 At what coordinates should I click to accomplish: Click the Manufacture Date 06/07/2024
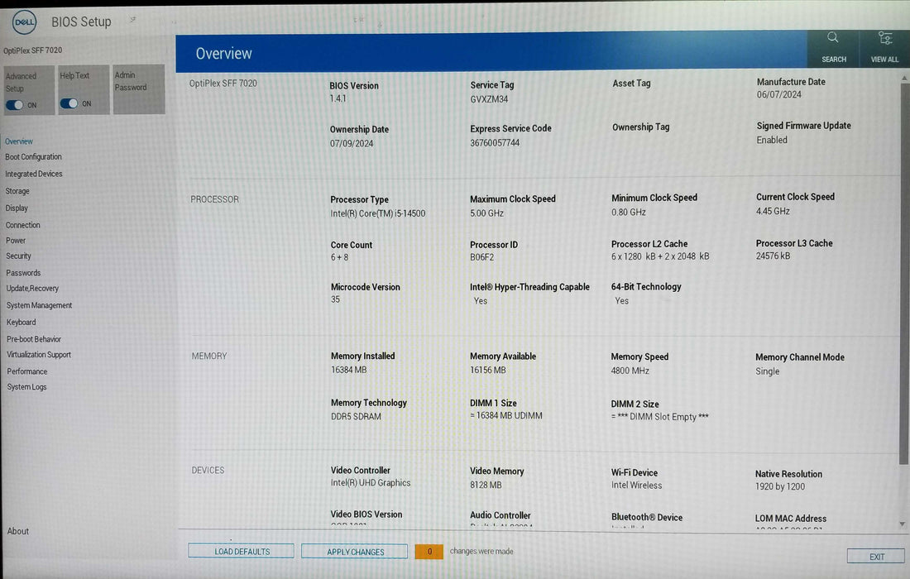pyautogui.click(x=778, y=94)
